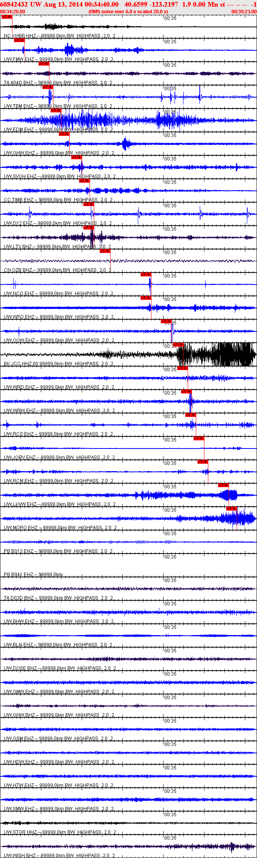Click the red flag on the UW RCS trace
The height and width of the screenshot is (858, 257).
[191, 415]
